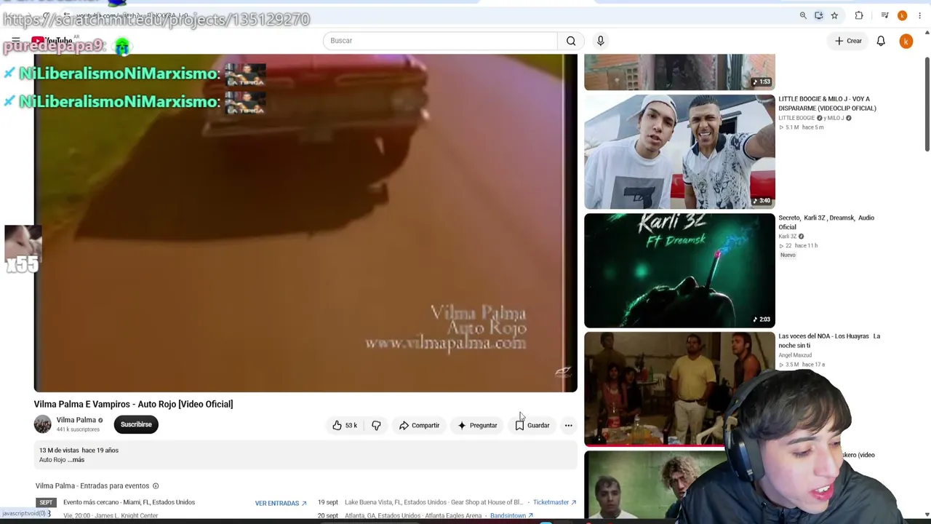The image size is (931, 524).
Task: Click the install app icon in address bar
Action: pos(818,15)
